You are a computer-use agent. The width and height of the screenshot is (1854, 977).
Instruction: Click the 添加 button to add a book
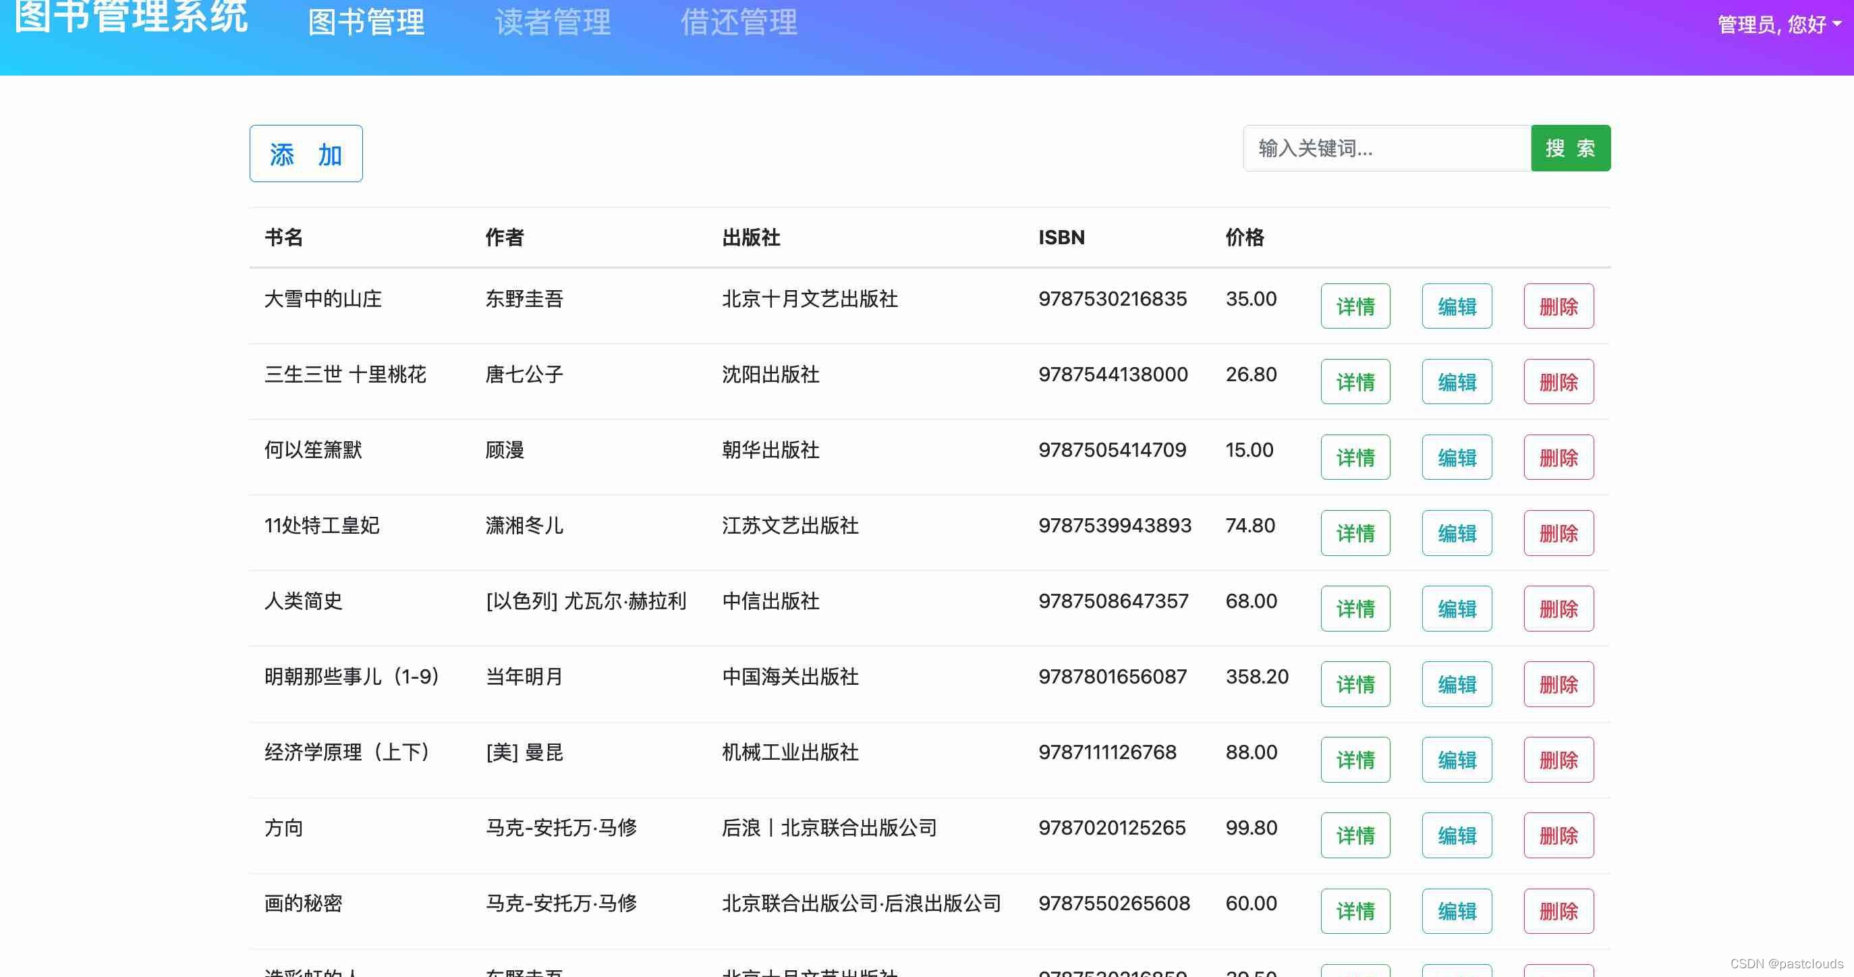[x=305, y=152]
